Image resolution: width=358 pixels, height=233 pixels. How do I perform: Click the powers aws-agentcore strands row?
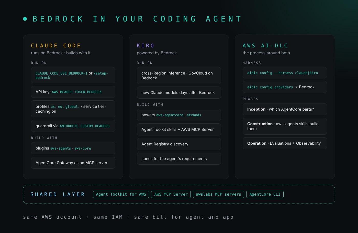point(179,115)
